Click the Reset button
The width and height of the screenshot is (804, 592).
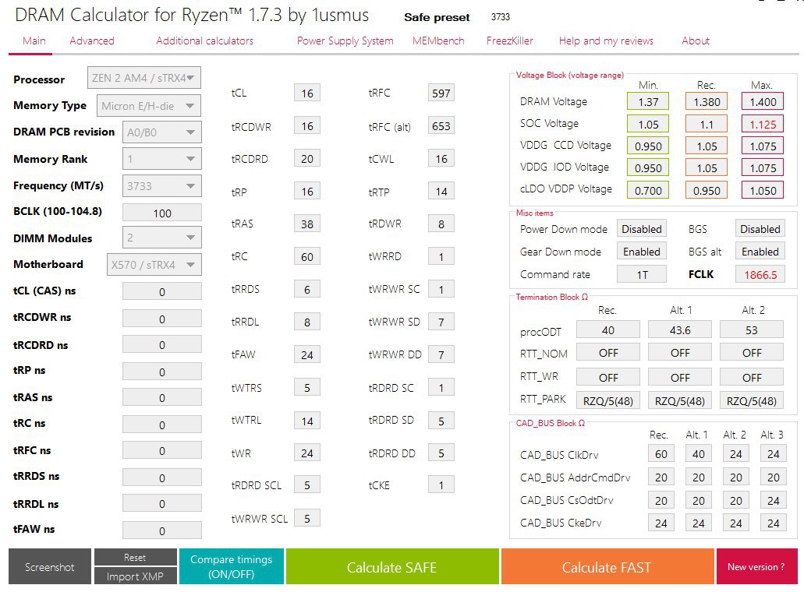[x=135, y=557]
